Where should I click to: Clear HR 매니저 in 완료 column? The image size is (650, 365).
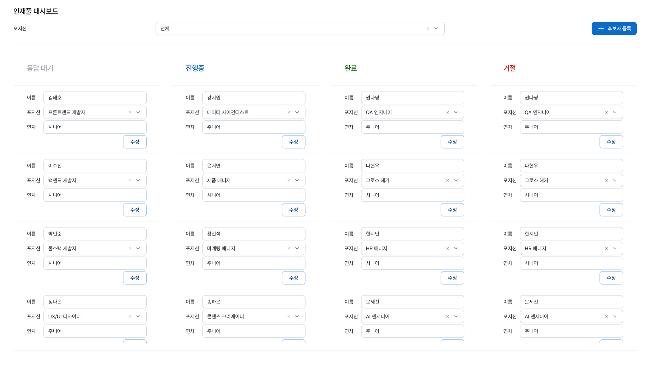click(448, 249)
